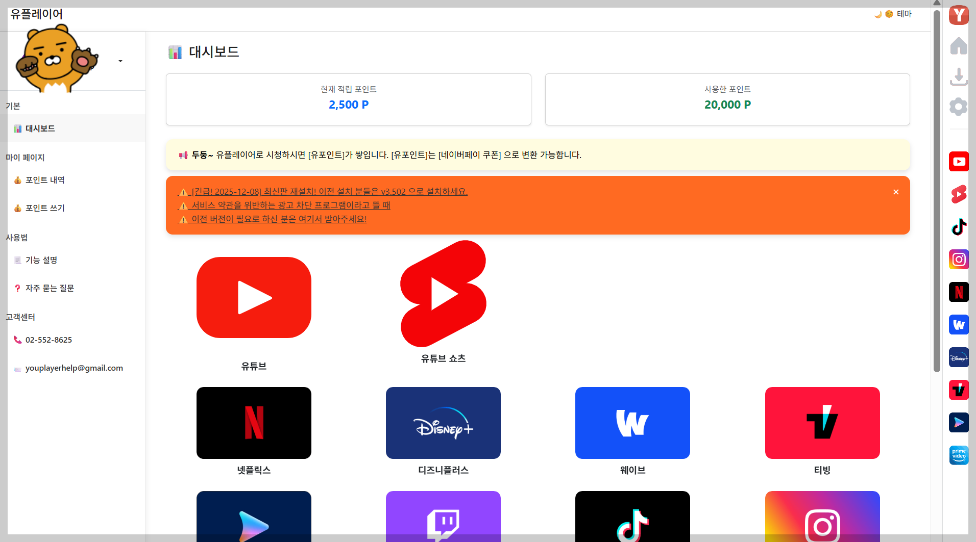This screenshot has width=976, height=542.
Task: Launch the 웨이브 tile
Action: click(x=632, y=423)
